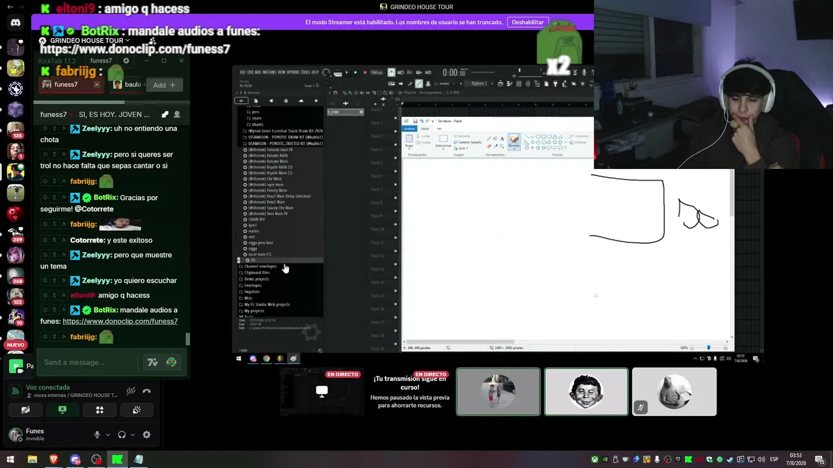Open pinned message icon in funess7 chat header

[165, 114]
